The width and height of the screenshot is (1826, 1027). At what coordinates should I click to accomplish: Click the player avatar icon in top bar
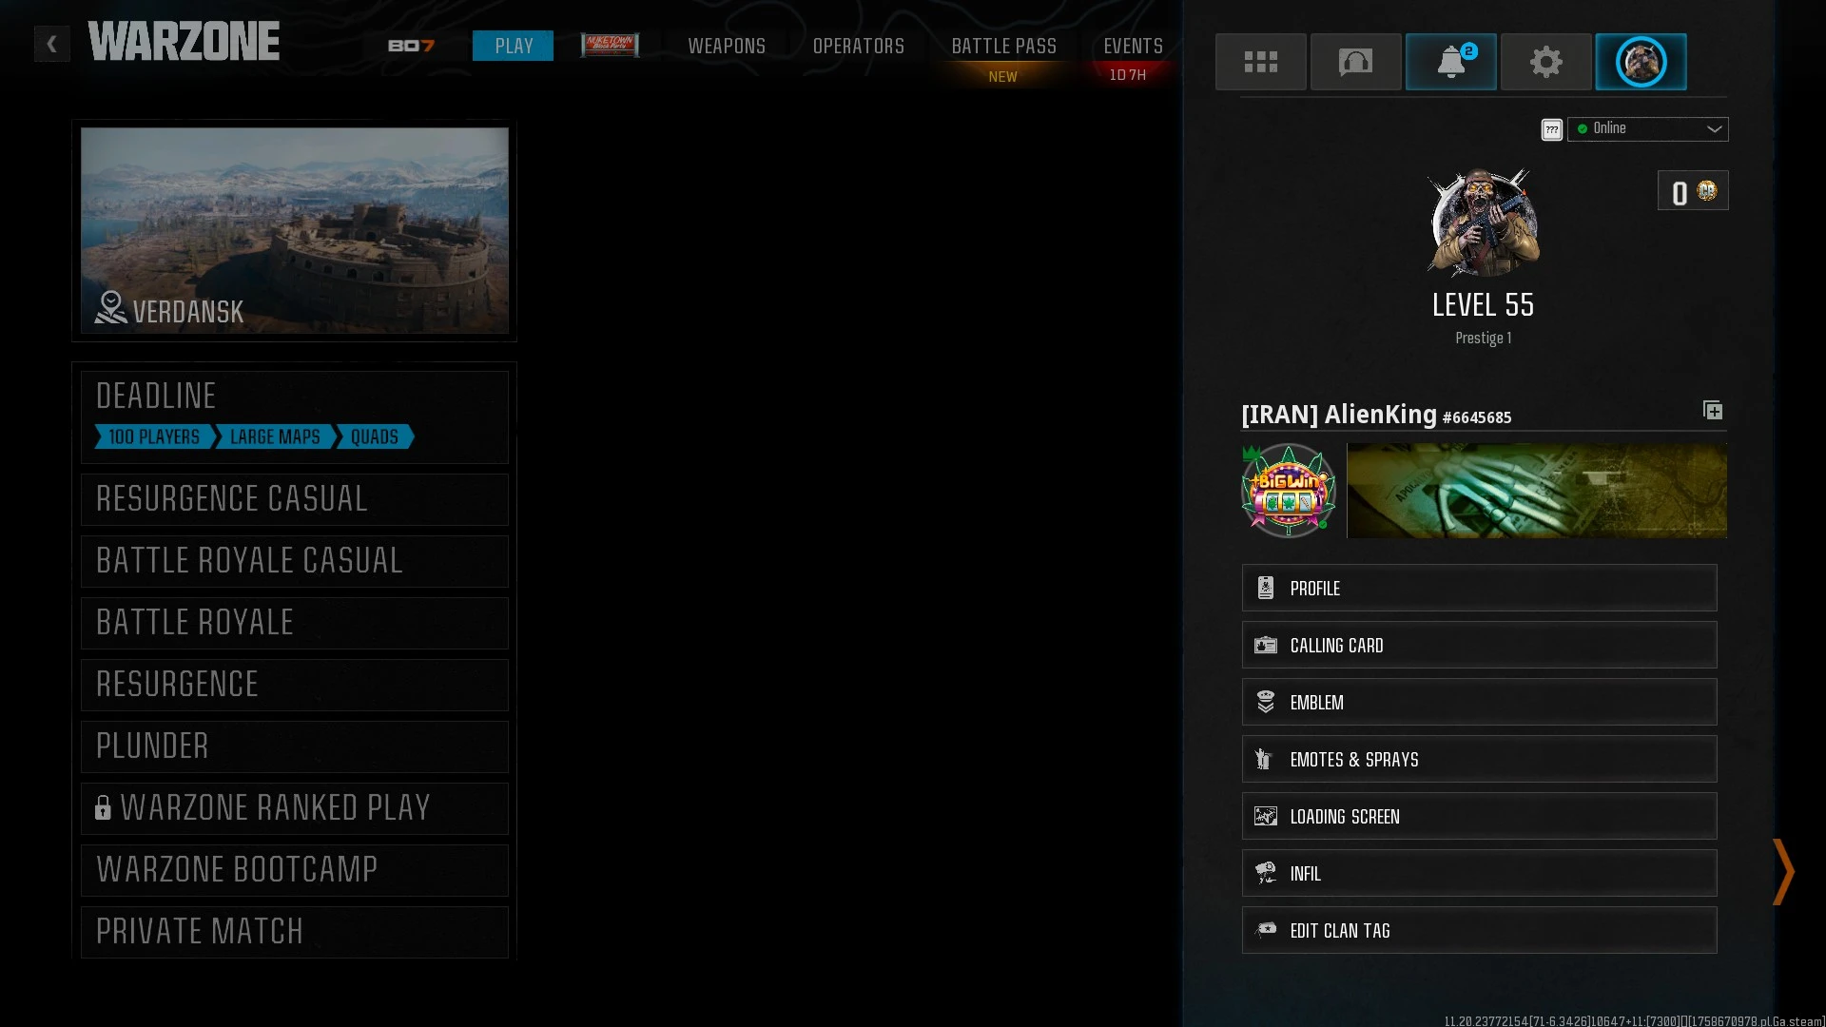point(1641,62)
